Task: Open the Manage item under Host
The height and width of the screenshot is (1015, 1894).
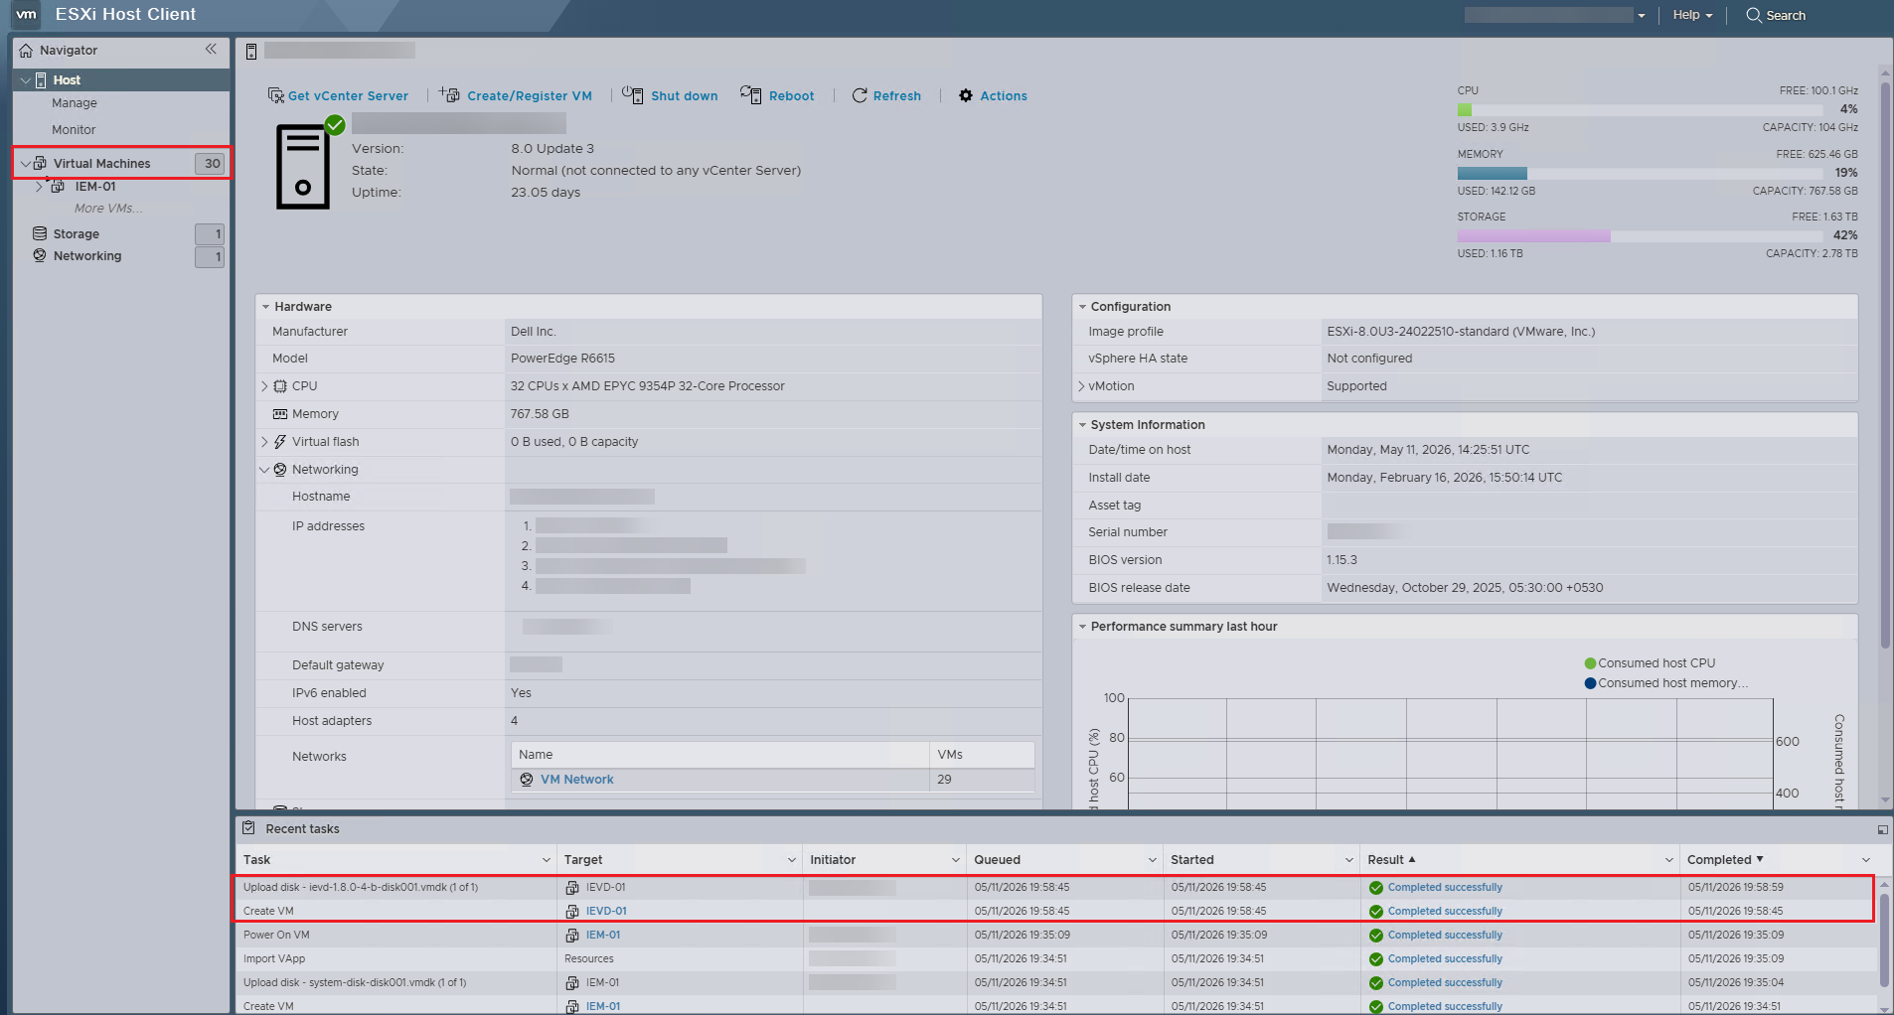Action: [x=75, y=103]
